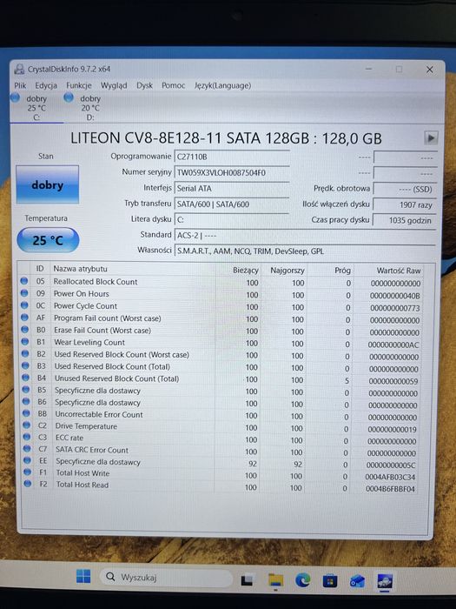Click the current value 92 in row EE
456x609 pixels.
(253, 464)
